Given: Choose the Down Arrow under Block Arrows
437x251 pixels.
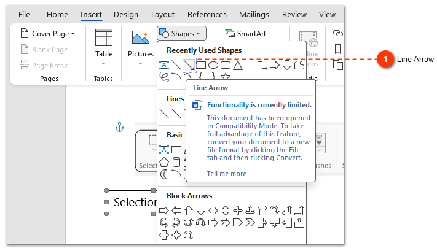Looking at the screenshot, I should pos(201,210).
